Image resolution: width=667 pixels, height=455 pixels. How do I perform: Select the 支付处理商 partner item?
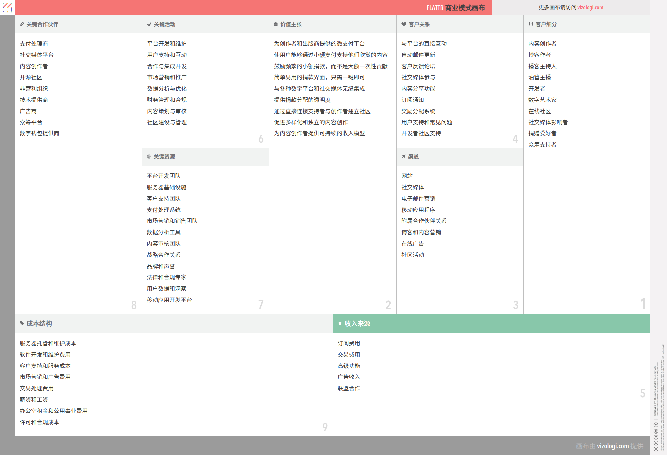(34, 44)
